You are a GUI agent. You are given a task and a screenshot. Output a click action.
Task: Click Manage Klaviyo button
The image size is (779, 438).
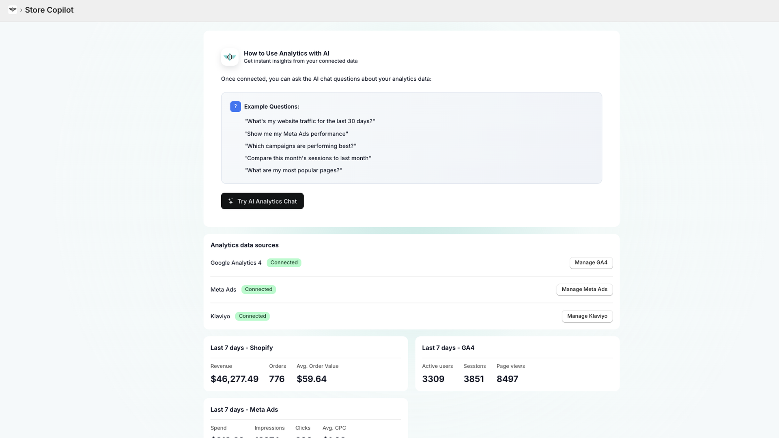[587, 316]
